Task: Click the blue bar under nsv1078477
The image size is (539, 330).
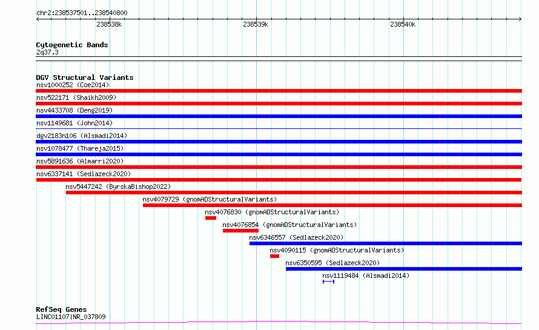Action: [279, 154]
